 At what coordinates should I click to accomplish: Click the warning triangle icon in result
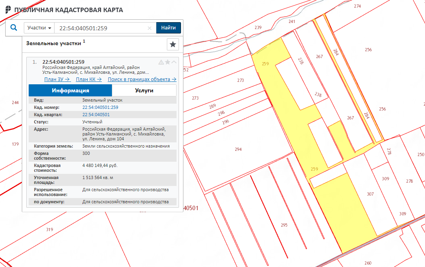coord(161,62)
